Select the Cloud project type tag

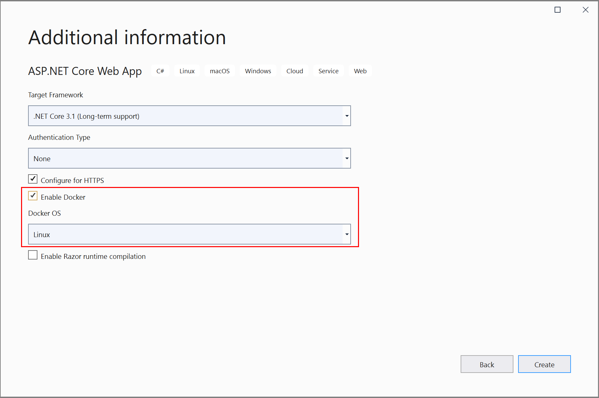tap(294, 71)
